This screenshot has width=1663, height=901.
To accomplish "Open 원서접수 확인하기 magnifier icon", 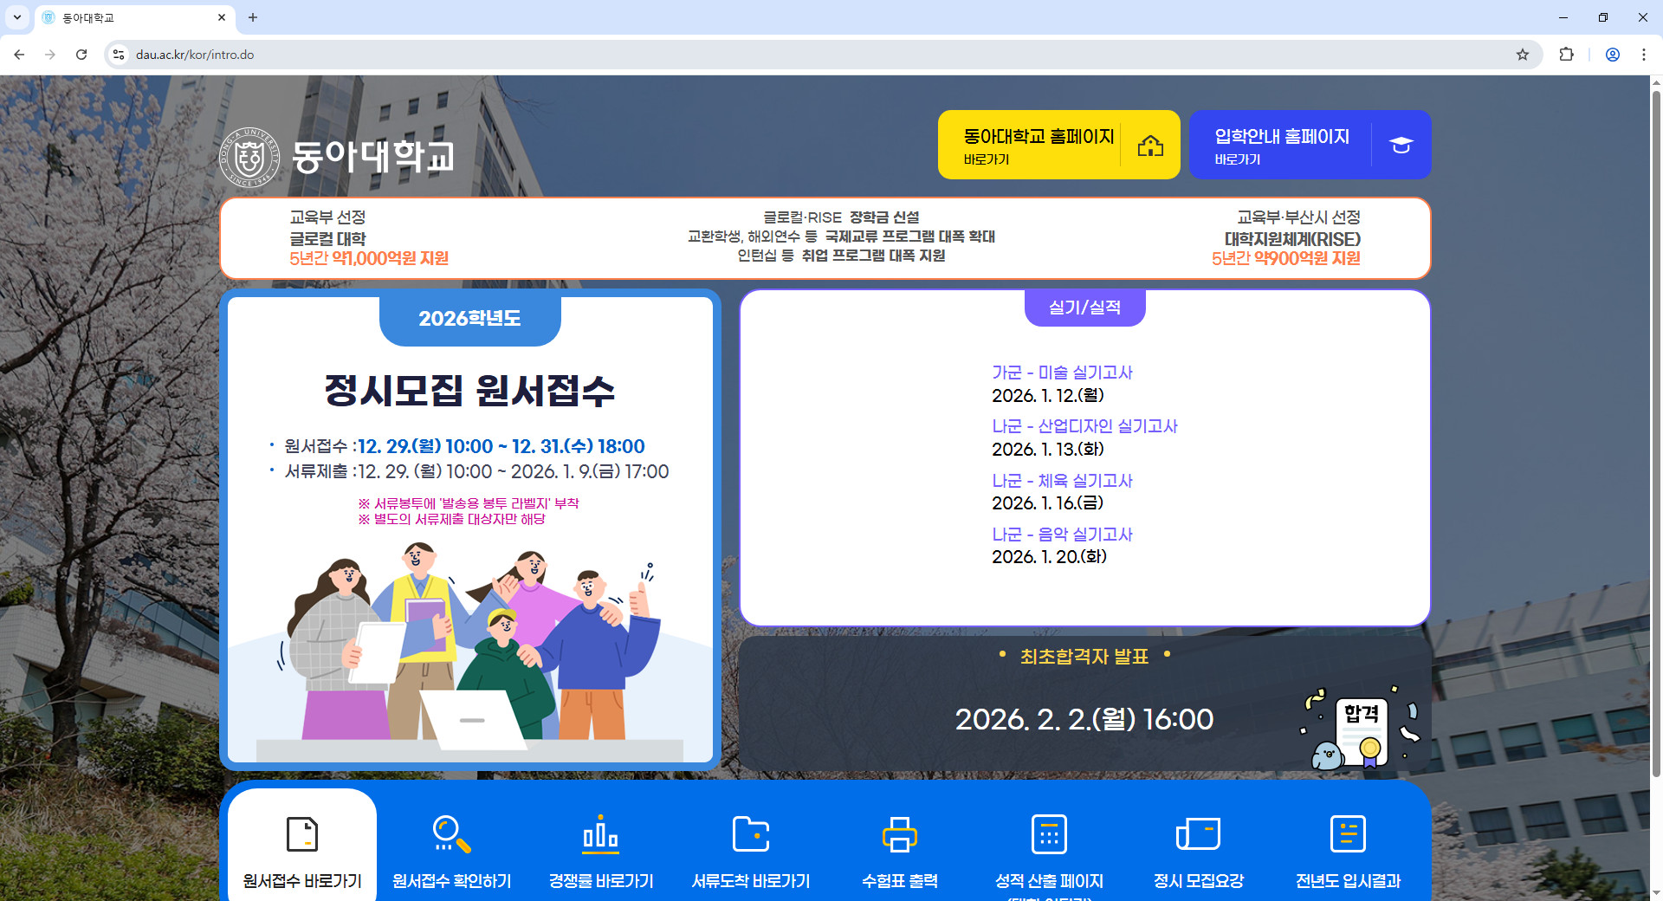I will tap(451, 834).
